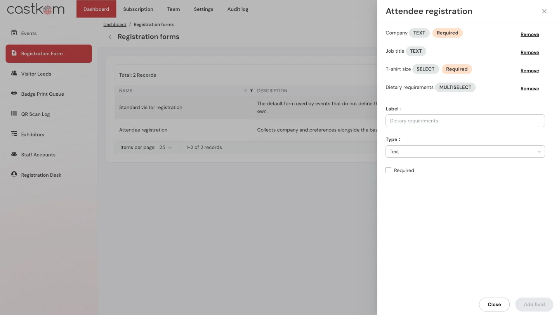Click the DESCRIPTION column header
The height and width of the screenshot is (315, 559).
pyautogui.click(x=272, y=91)
